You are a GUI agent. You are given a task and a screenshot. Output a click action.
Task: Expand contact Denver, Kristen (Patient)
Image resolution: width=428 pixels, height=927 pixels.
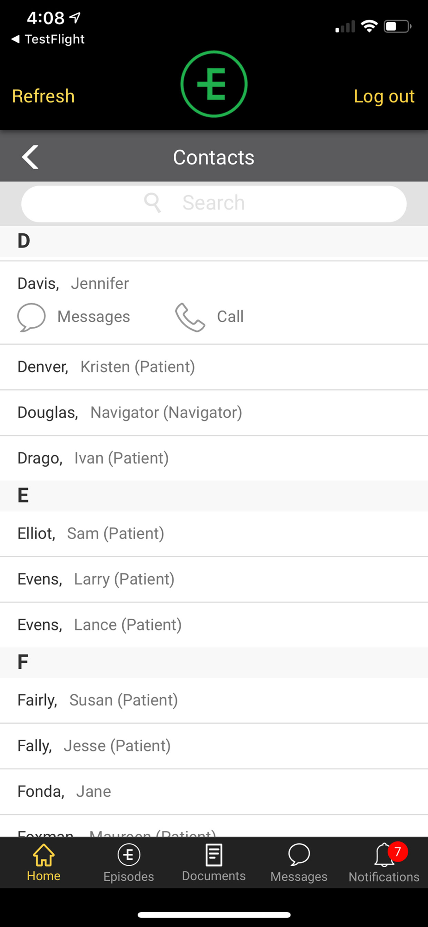click(x=214, y=367)
